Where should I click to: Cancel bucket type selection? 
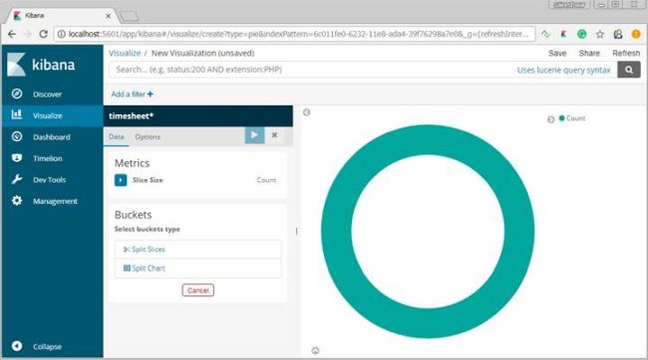tap(198, 290)
